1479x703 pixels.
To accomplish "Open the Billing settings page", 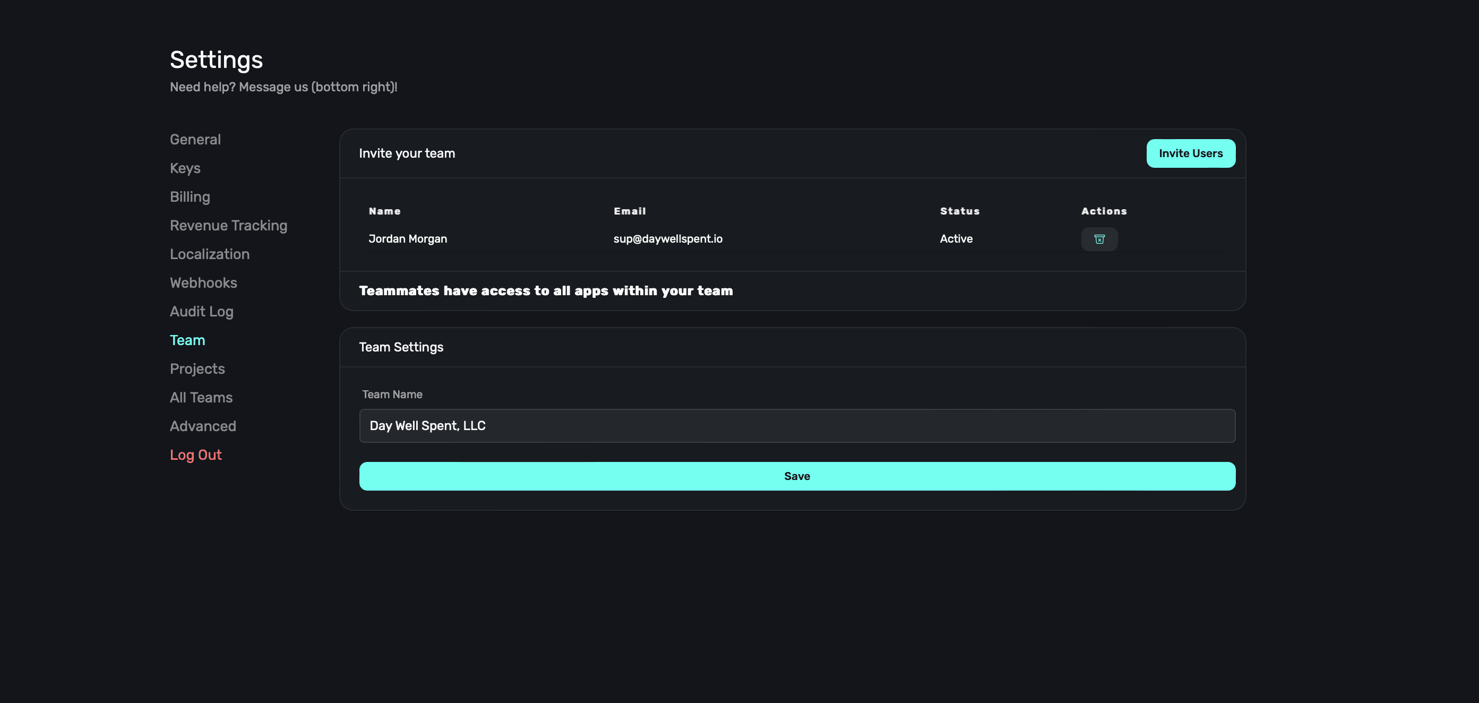I will pos(190,197).
